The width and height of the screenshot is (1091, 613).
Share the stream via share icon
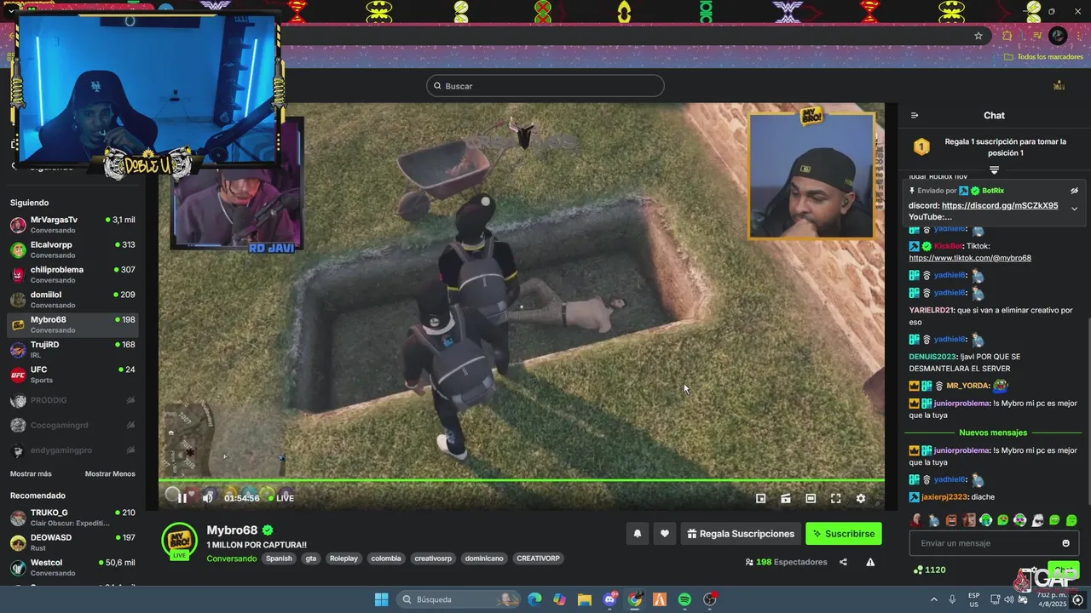pos(843,562)
